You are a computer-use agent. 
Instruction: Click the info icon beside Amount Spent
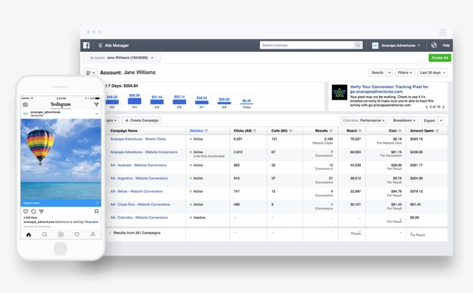437,131
